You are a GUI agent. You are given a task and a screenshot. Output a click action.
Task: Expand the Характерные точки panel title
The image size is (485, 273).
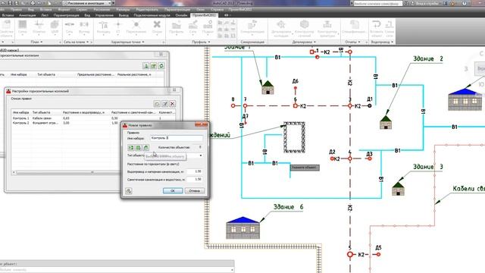pos(127,42)
